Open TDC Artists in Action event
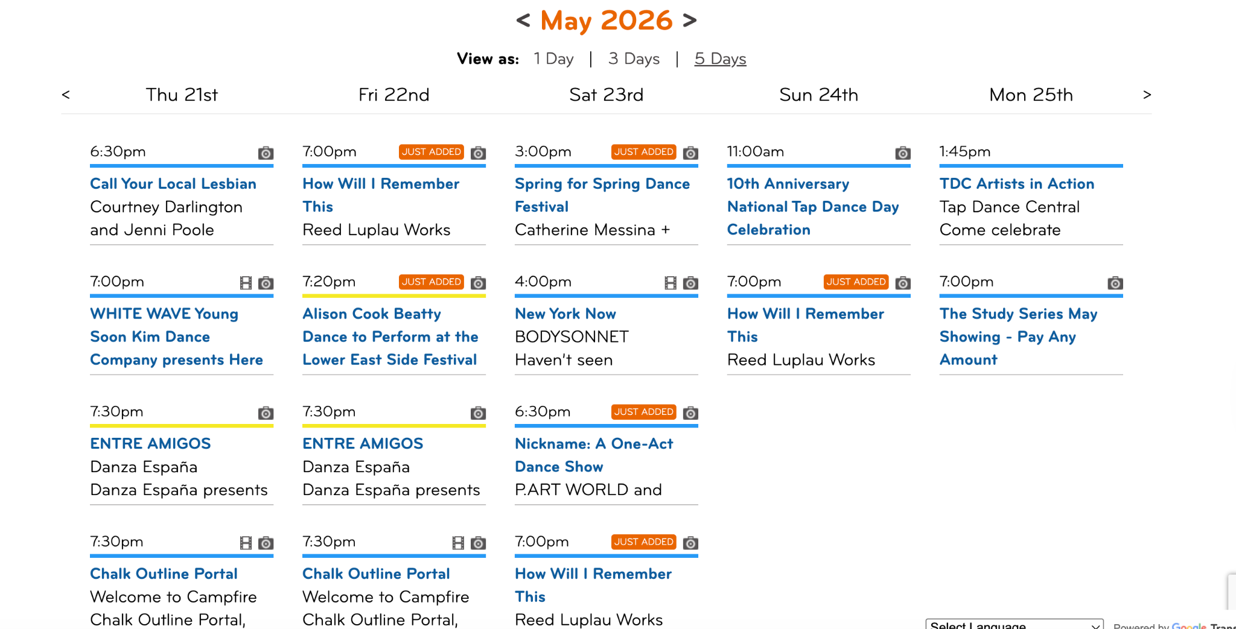1236x629 pixels. (x=1017, y=183)
